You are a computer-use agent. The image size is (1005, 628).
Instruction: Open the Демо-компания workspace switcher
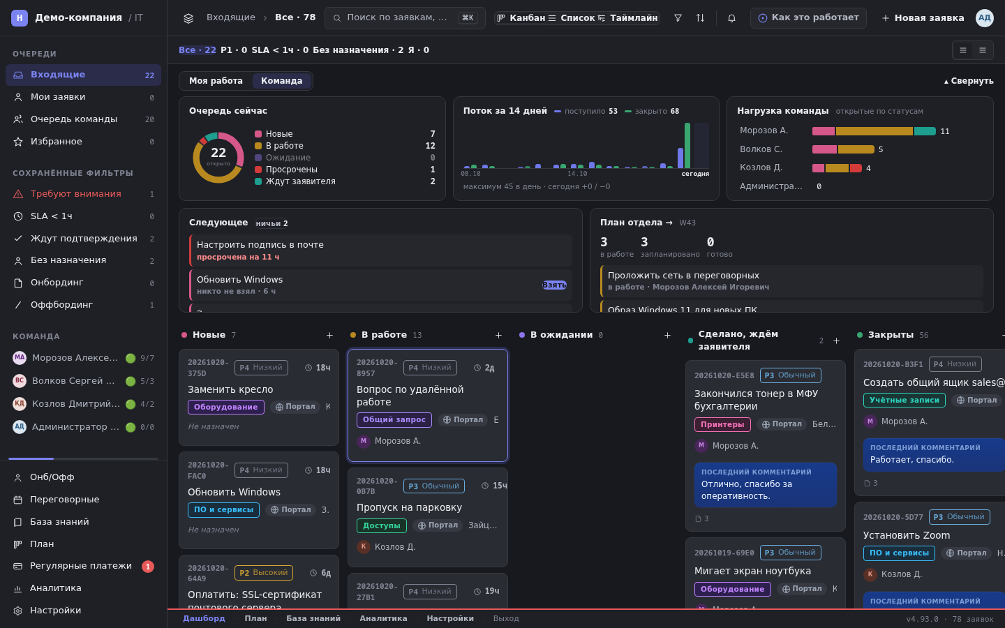pos(78,18)
